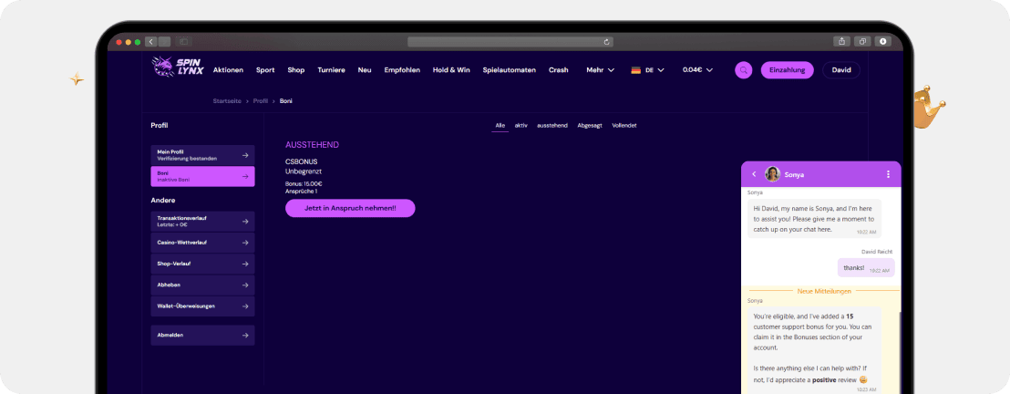Select the aktiv bonus tab

(x=521, y=126)
